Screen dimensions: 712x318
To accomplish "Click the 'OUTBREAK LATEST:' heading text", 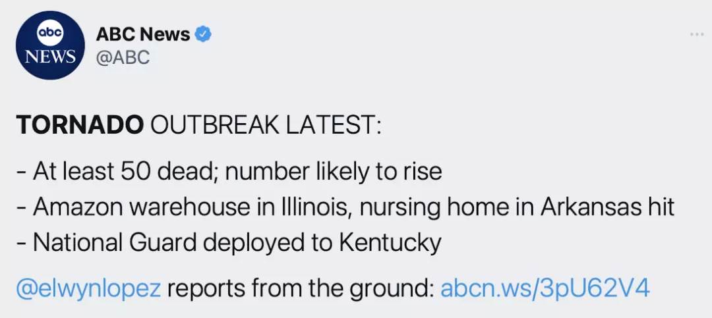I will coord(266,126).
